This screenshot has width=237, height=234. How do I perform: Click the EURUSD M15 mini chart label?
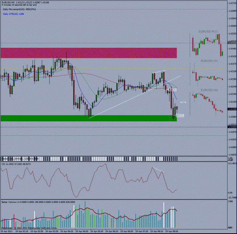coord(208,31)
